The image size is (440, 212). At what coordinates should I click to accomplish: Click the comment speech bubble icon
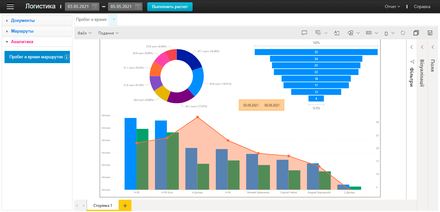[x=304, y=33]
